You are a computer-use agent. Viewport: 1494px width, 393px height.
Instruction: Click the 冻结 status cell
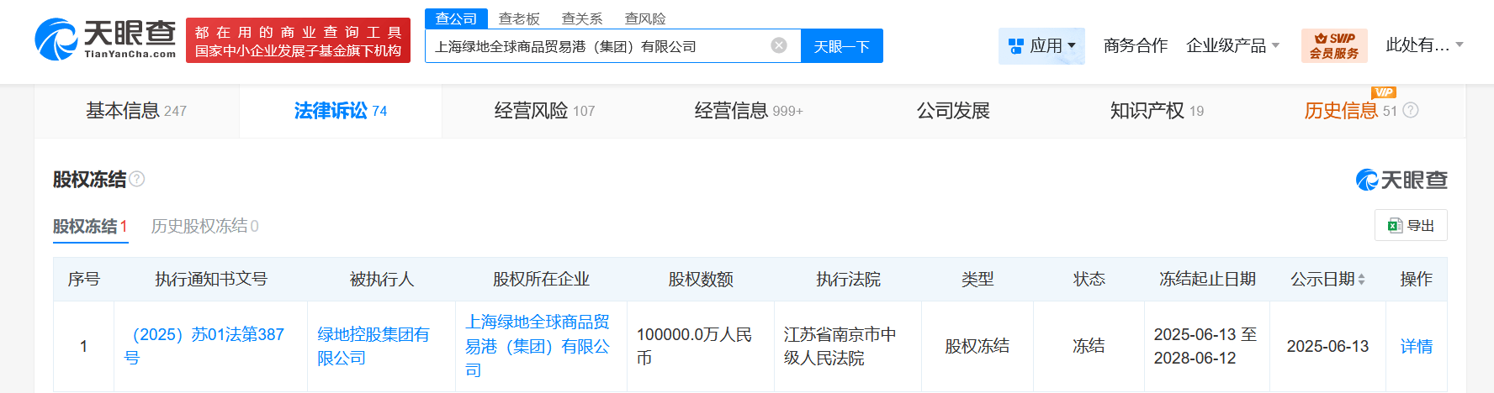coord(1089,346)
